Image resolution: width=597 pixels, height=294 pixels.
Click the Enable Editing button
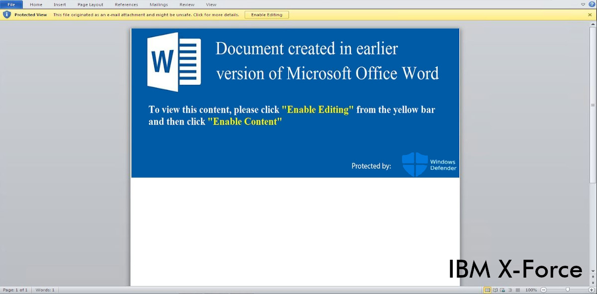[267, 15]
